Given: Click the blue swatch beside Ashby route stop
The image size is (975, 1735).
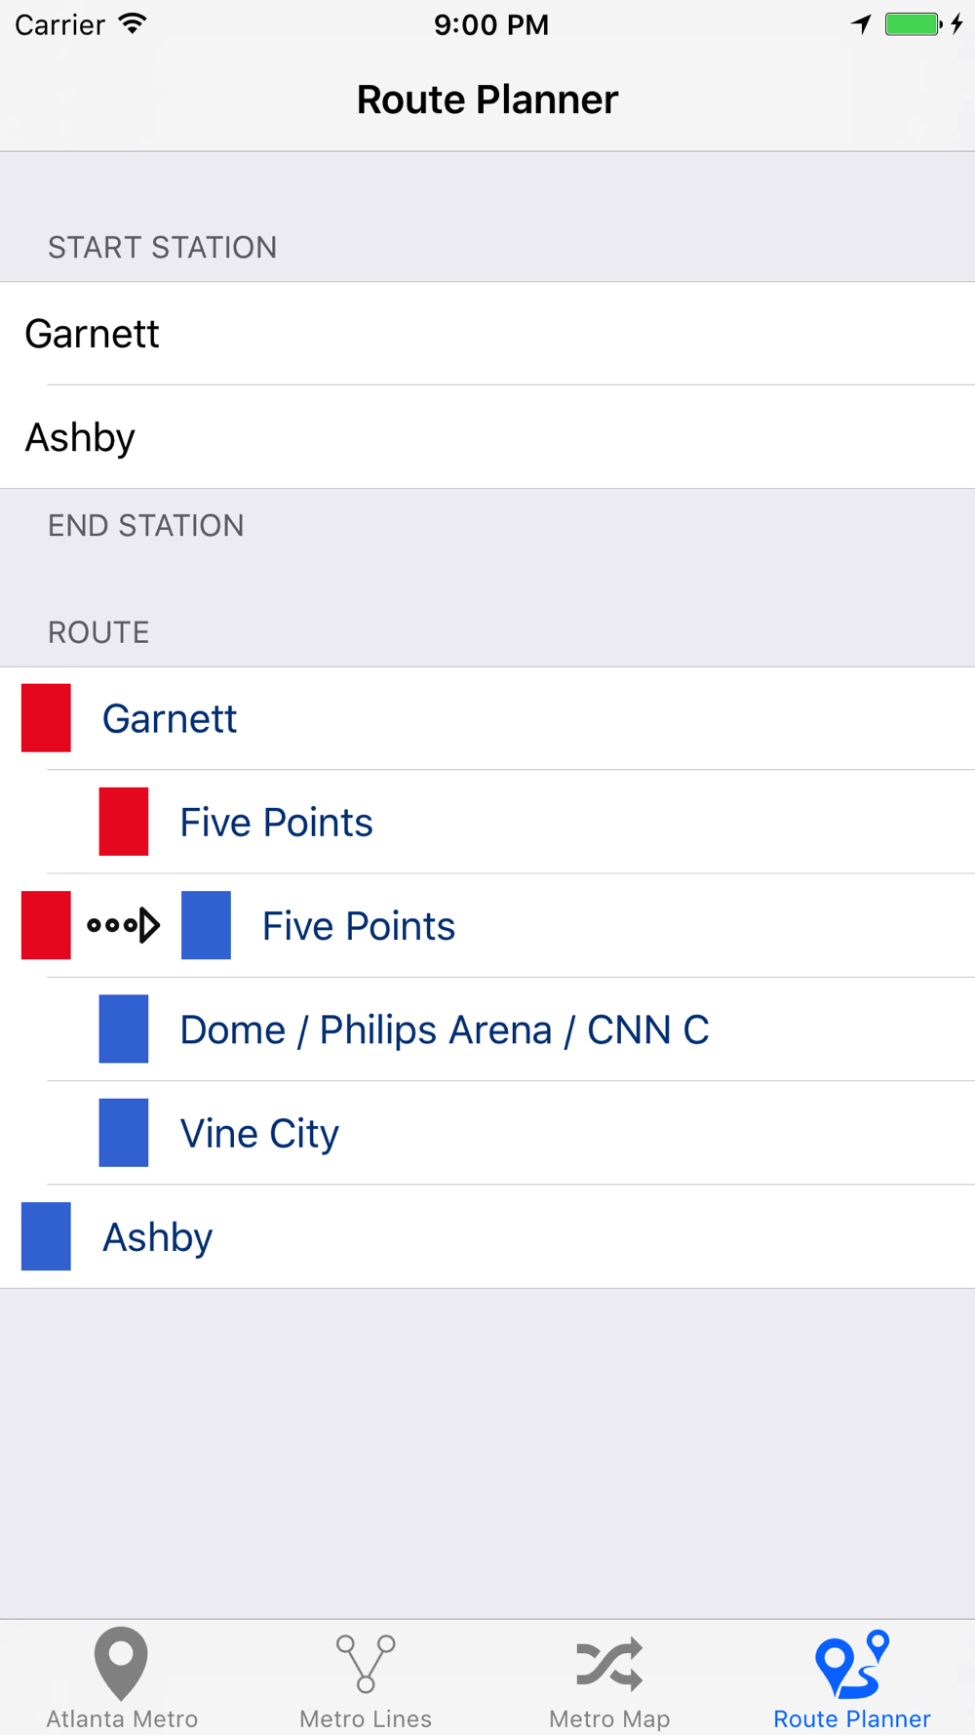Looking at the screenshot, I should 46,1236.
